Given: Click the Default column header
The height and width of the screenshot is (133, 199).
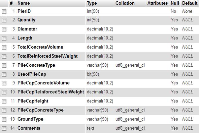Looking at the screenshot, I should tap(190, 3).
